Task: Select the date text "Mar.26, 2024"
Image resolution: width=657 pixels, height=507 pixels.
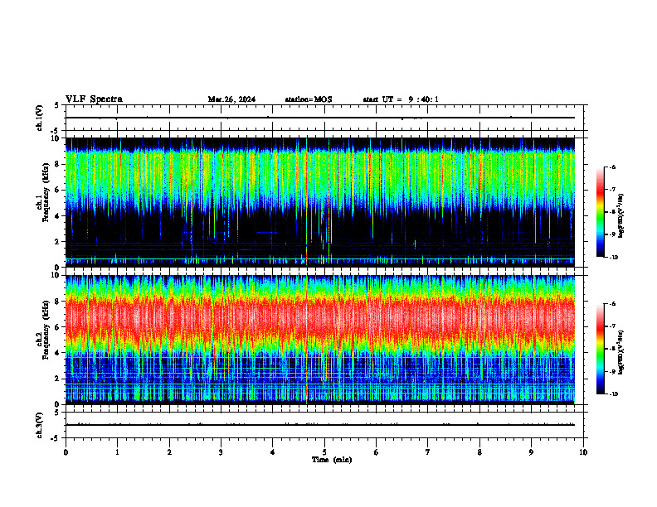Action: click(x=231, y=99)
